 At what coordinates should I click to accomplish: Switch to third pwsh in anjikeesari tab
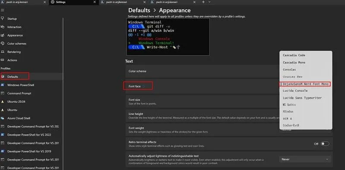point(124,2)
